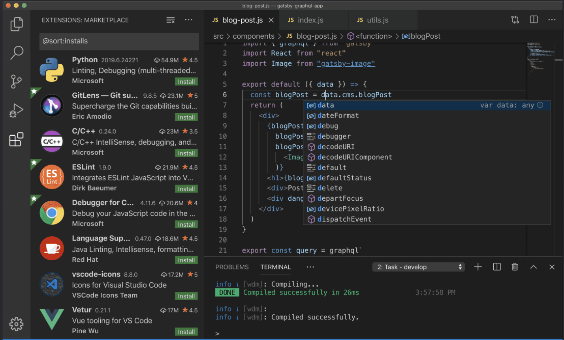The image size is (564, 340).
Task: Click the C/C++ extension icon
Action: (x=52, y=141)
